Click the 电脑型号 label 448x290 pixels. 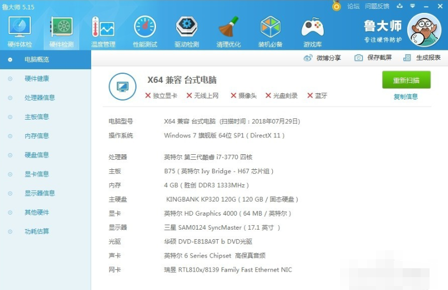point(121,121)
